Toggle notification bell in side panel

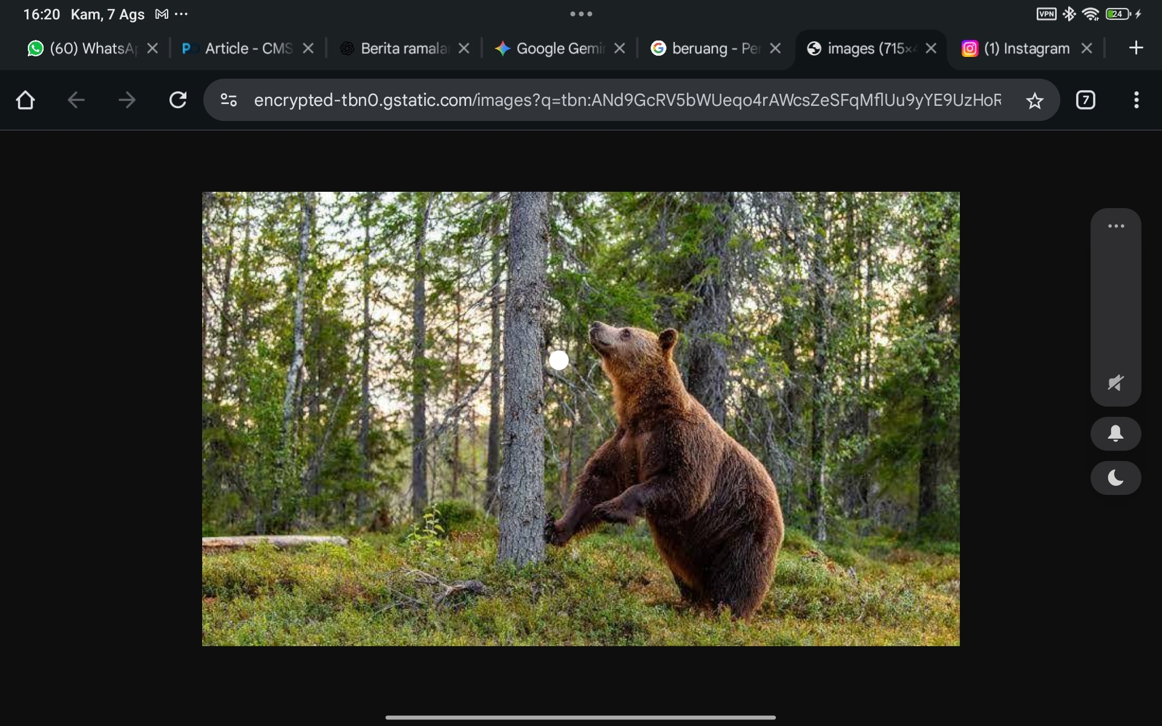coord(1115,433)
